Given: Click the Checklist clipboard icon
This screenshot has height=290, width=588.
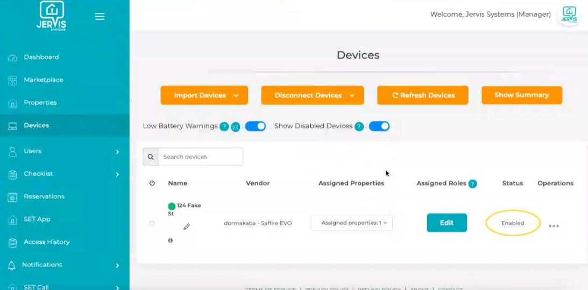Looking at the screenshot, I should coord(12,175).
